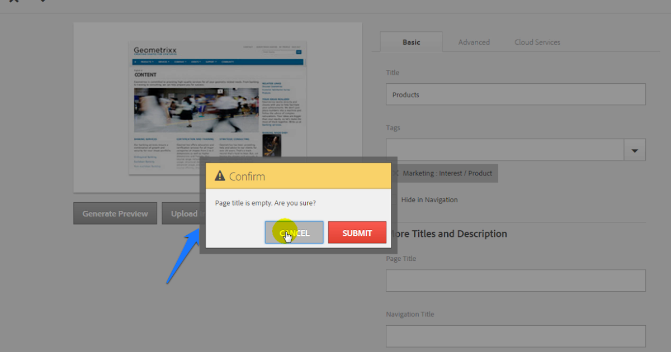Viewport: 671px width, 352px height.
Task: Confirm with the SUBMIT button
Action: [357, 232]
